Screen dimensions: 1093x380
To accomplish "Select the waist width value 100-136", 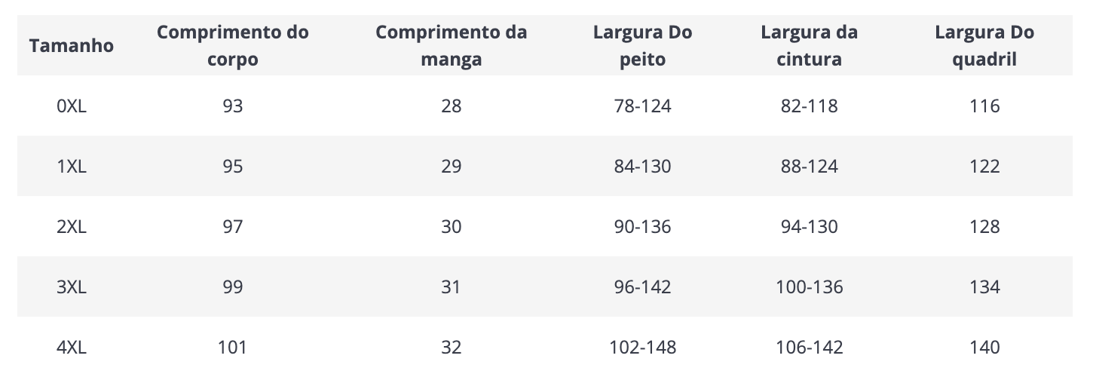I will point(810,287).
